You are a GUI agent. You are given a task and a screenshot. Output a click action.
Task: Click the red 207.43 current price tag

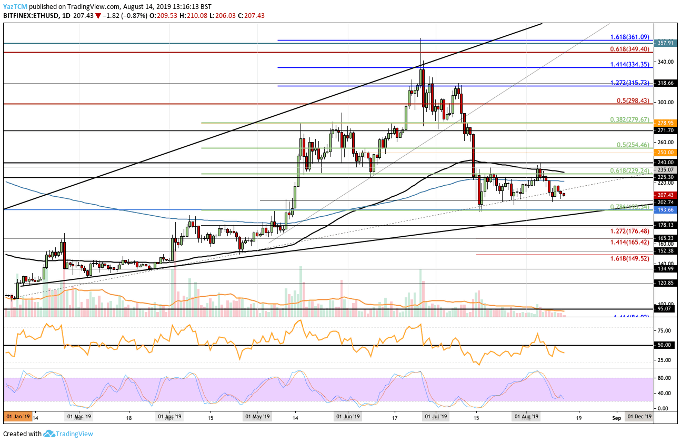[x=667, y=195]
